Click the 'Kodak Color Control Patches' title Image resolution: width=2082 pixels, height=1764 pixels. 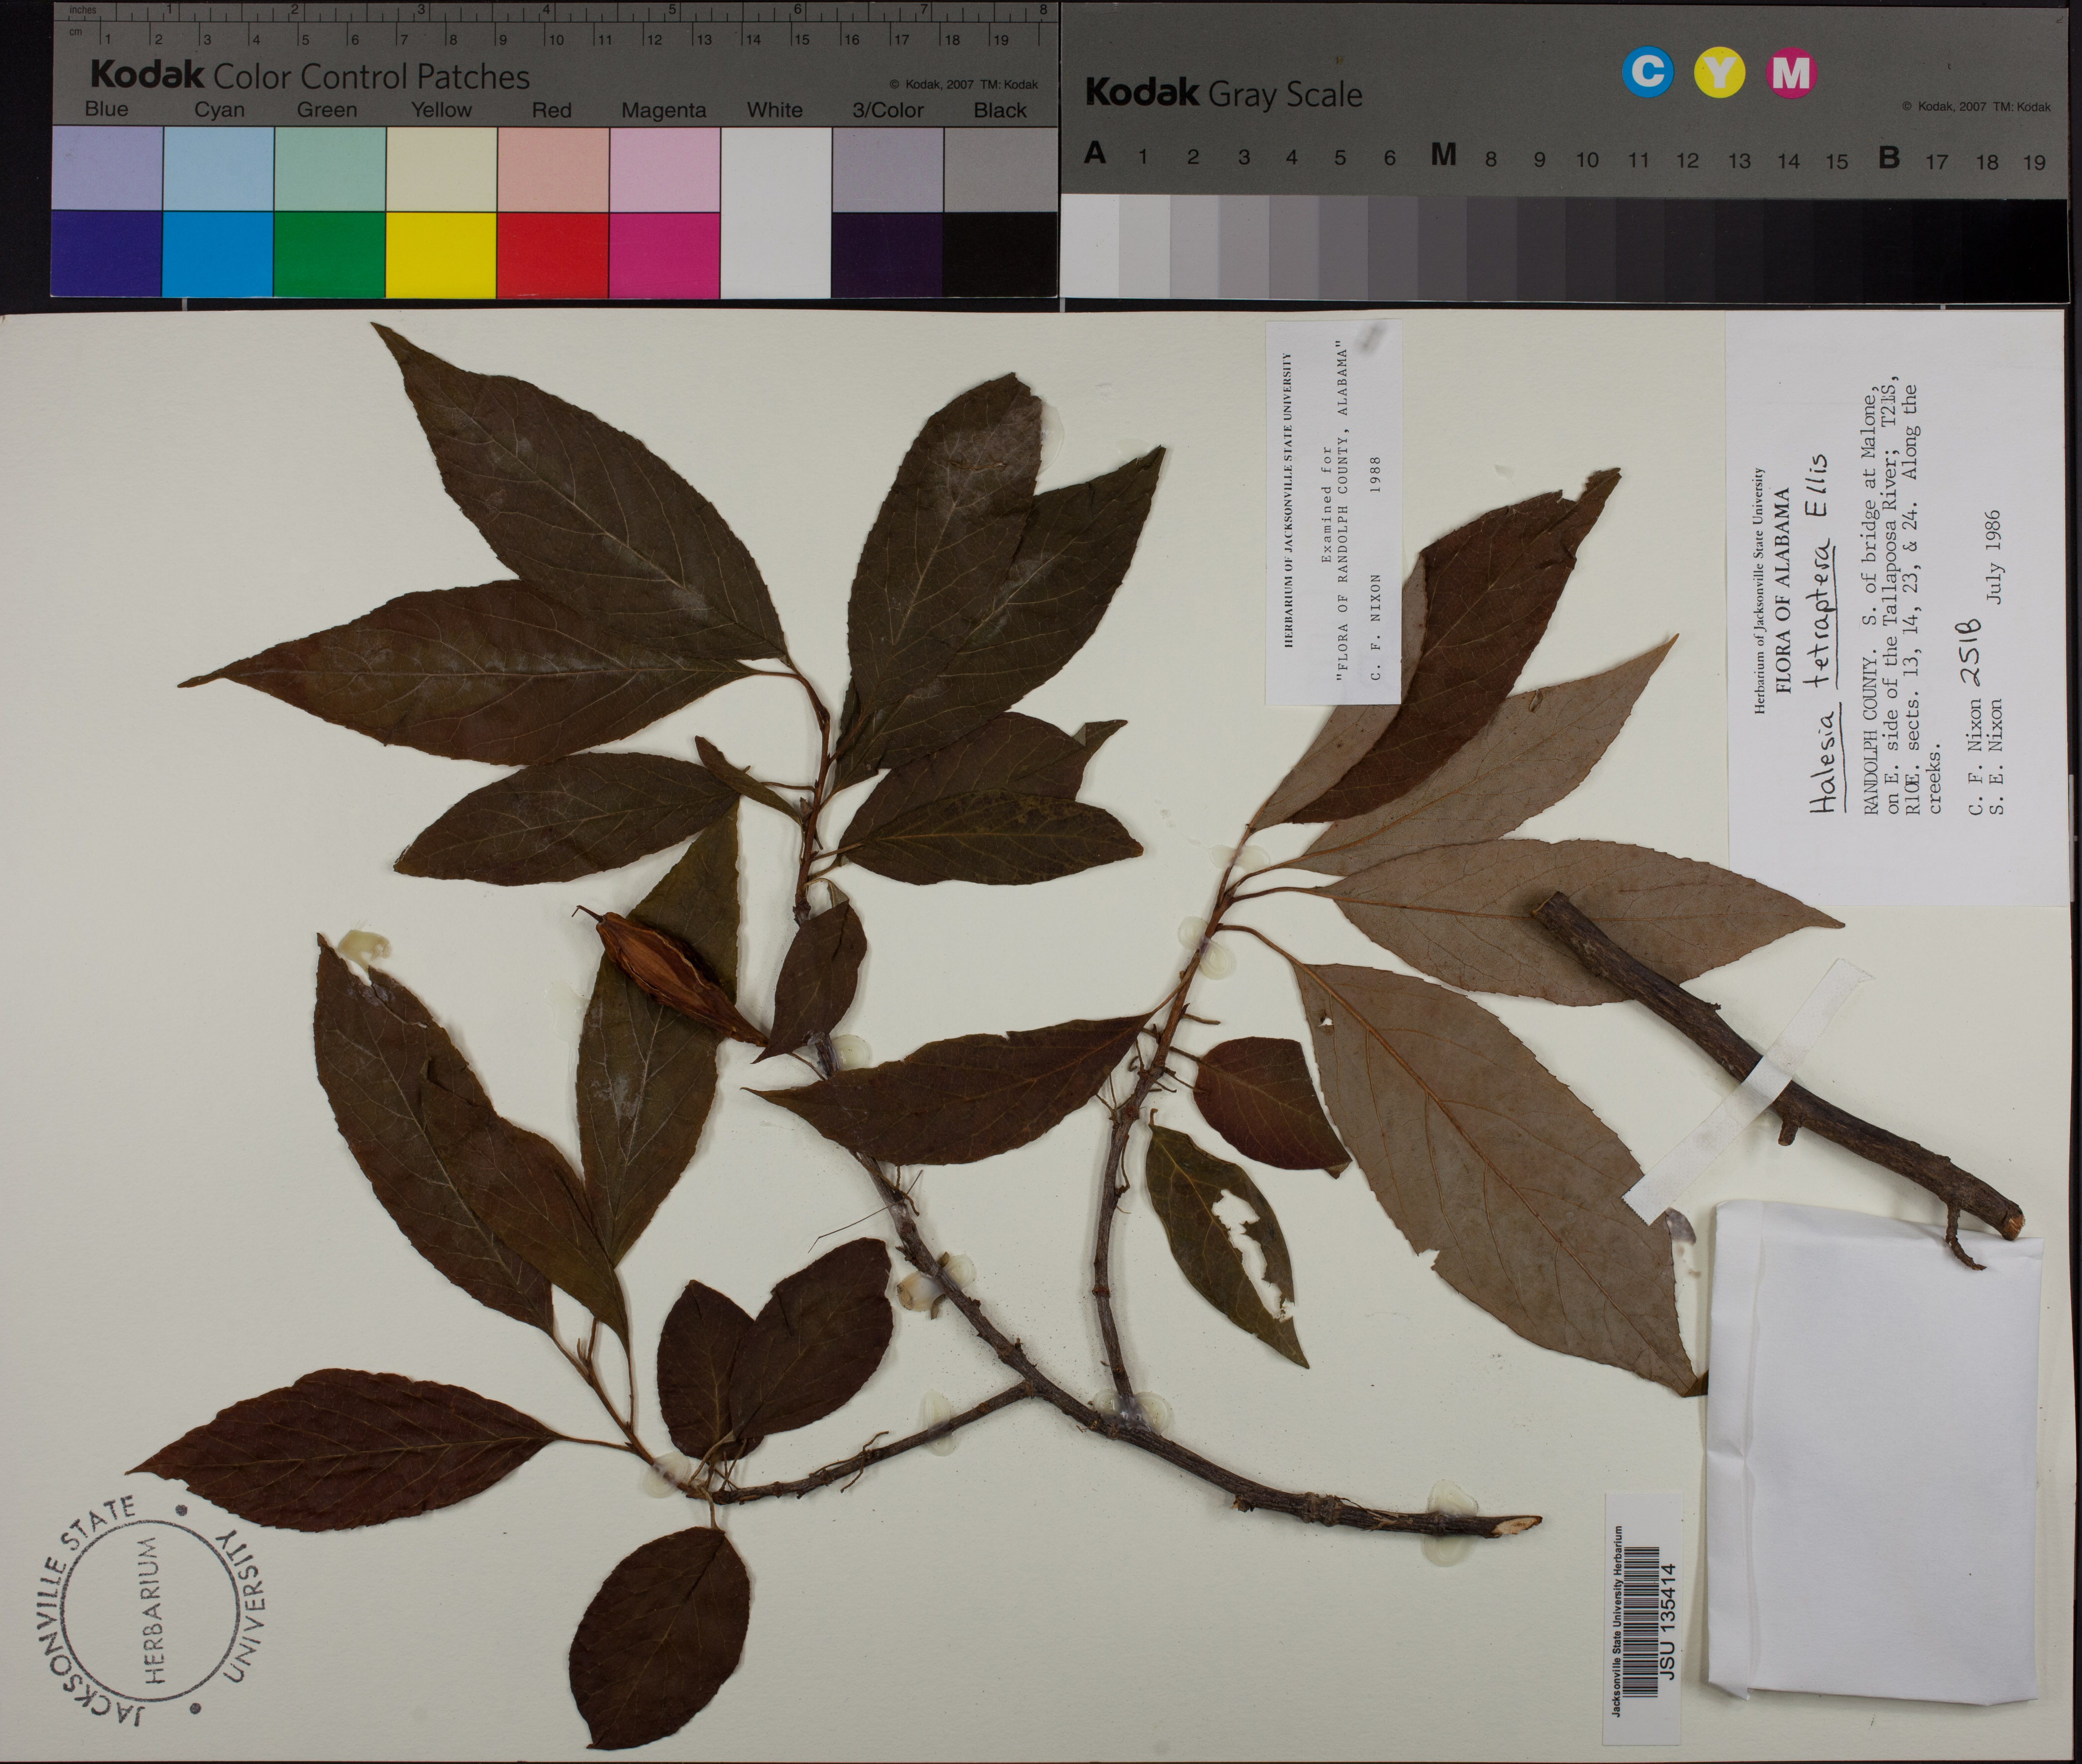click(310, 76)
